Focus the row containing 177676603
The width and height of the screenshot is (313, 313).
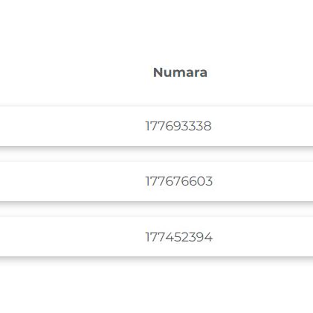(156, 181)
